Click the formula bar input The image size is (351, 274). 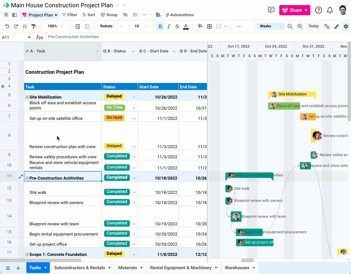tap(198, 37)
